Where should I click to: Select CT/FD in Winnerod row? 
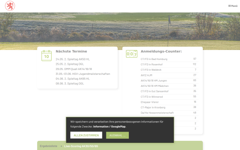tap(170, 97)
